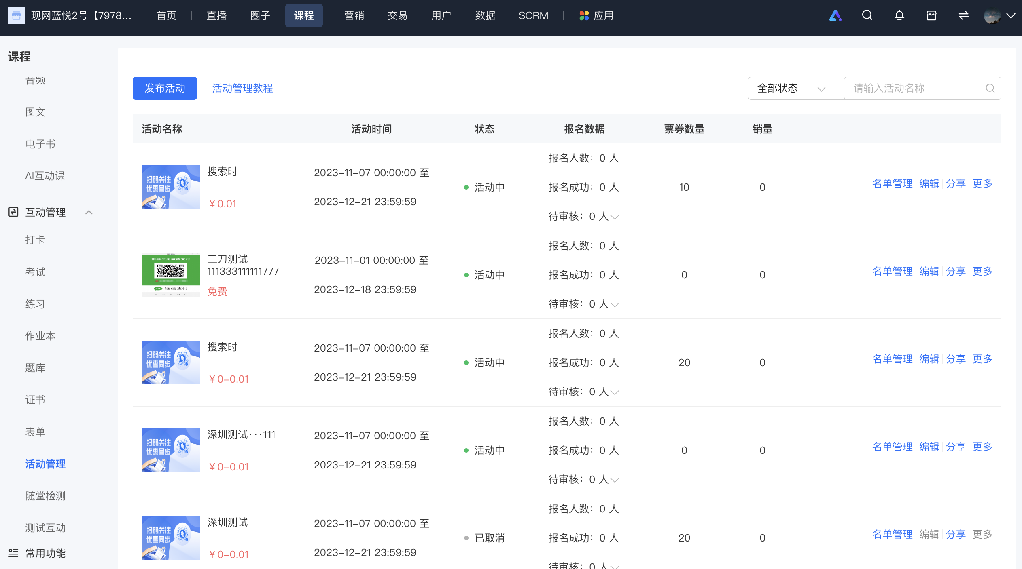
Task: Open the 数据 top navigation tab
Action: click(x=485, y=15)
